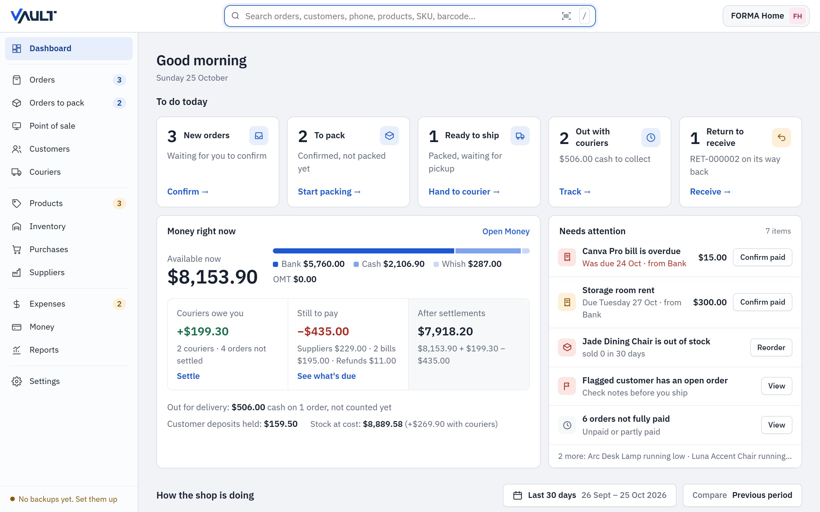
Task: Click the calendar icon on Last 30 days
Action: click(x=517, y=495)
